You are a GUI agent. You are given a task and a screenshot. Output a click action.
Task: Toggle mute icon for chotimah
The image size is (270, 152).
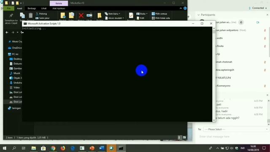265,62
